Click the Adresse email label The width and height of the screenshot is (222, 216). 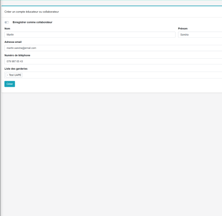pyautogui.click(x=13, y=42)
